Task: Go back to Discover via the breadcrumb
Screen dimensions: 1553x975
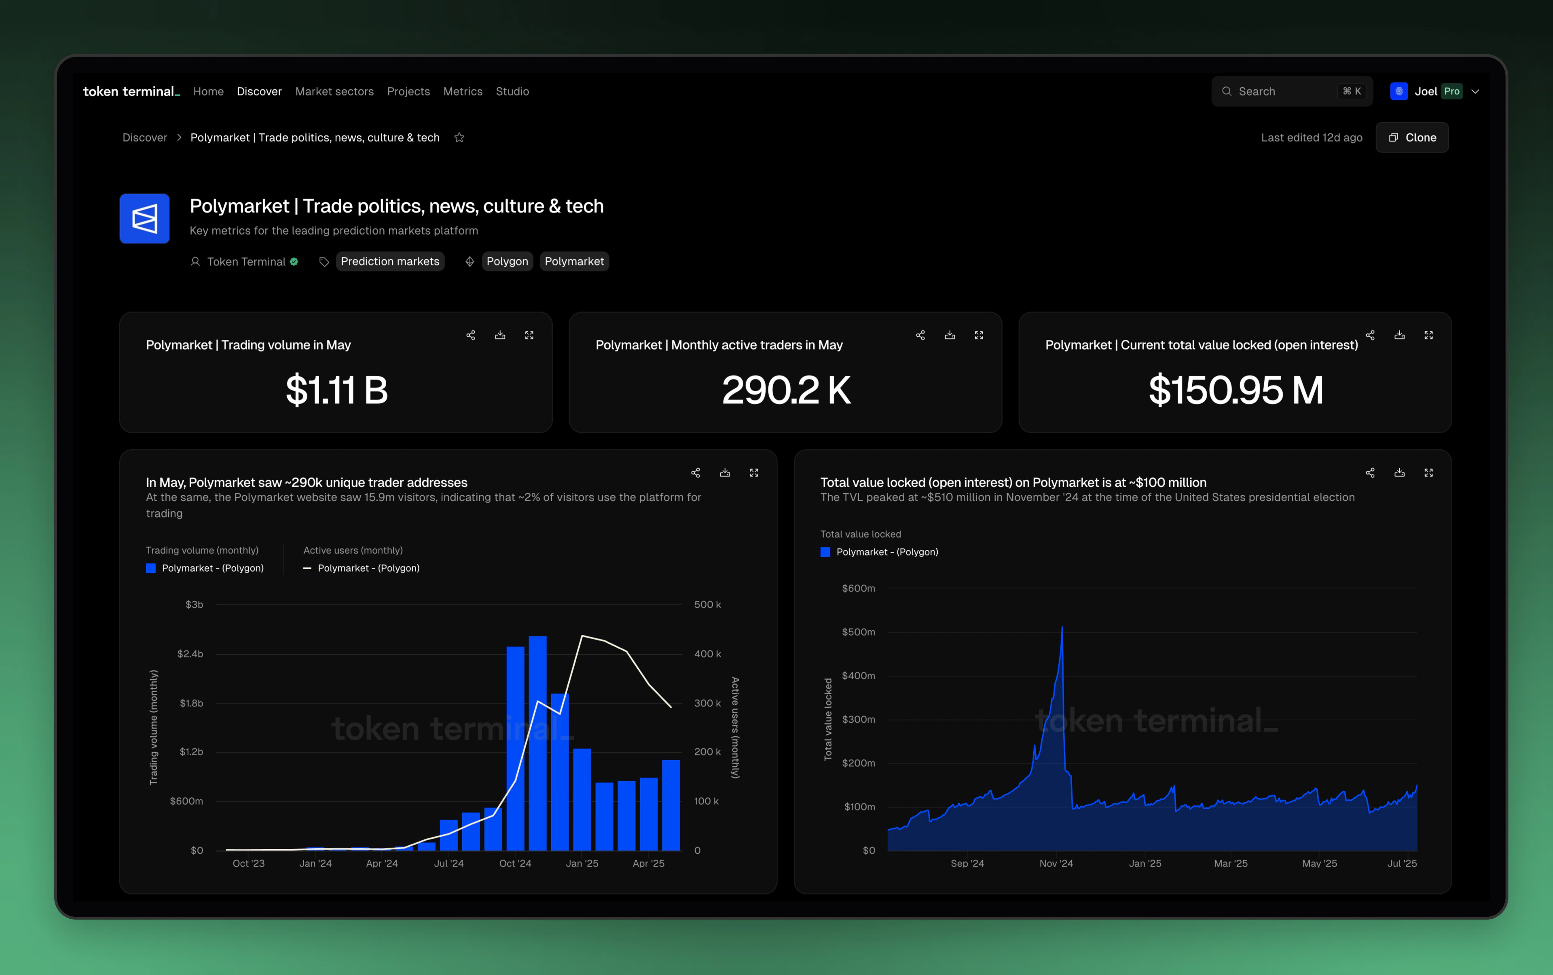Action: [144, 138]
